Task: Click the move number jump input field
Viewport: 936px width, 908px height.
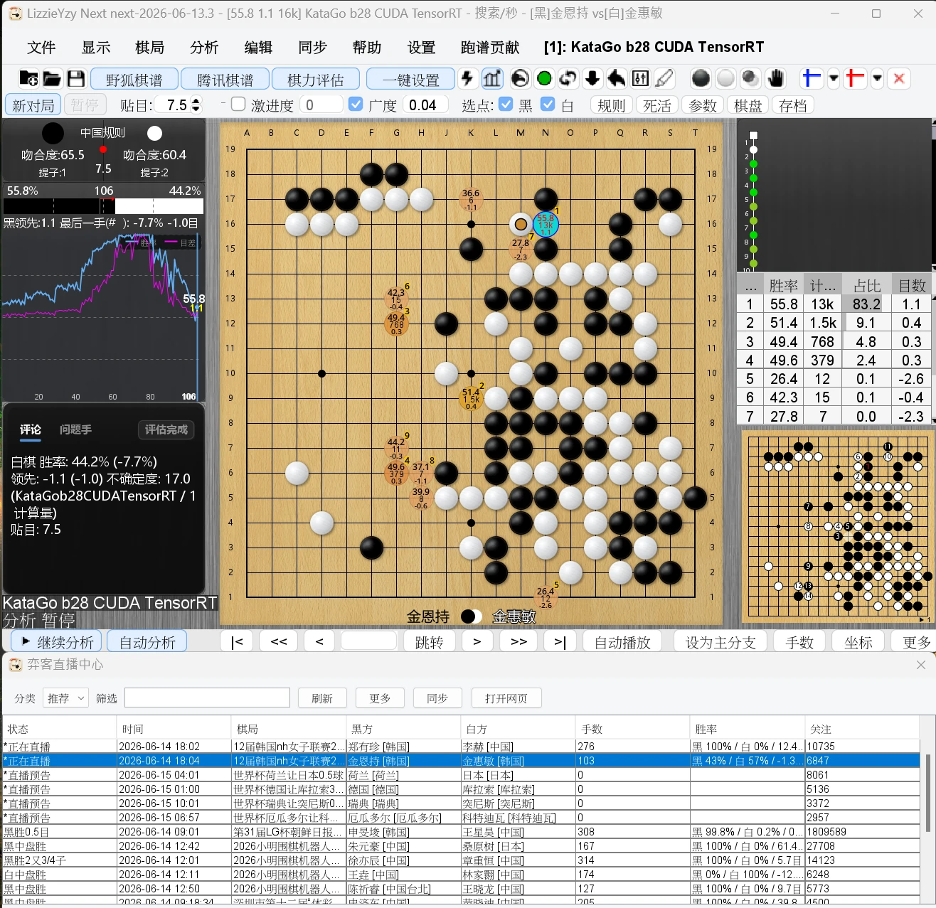Action: pos(368,641)
